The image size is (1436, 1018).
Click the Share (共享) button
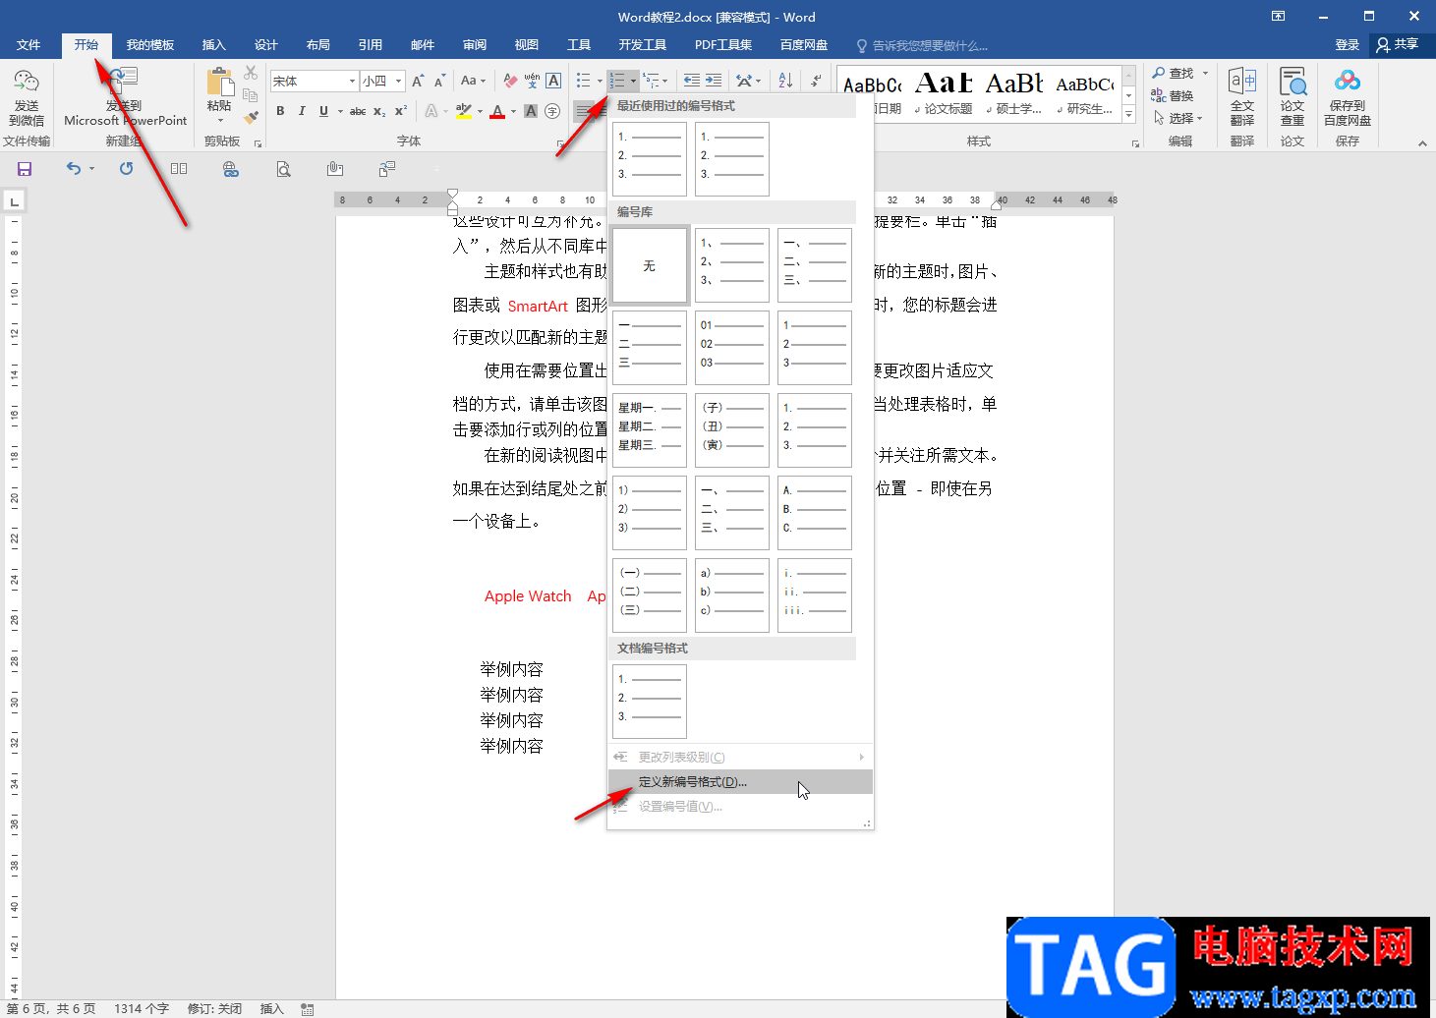(1399, 45)
